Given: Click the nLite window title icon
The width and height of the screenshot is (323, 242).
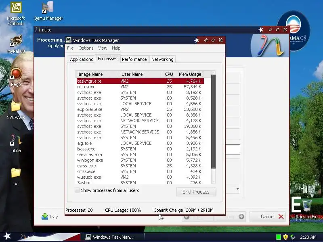Looking at the screenshot, I should pyautogui.click(x=38, y=29).
